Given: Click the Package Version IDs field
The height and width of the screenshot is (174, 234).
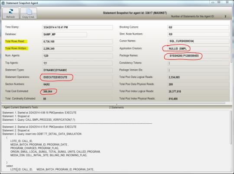Looking at the screenshot, I should pyautogui.click(x=198, y=70).
